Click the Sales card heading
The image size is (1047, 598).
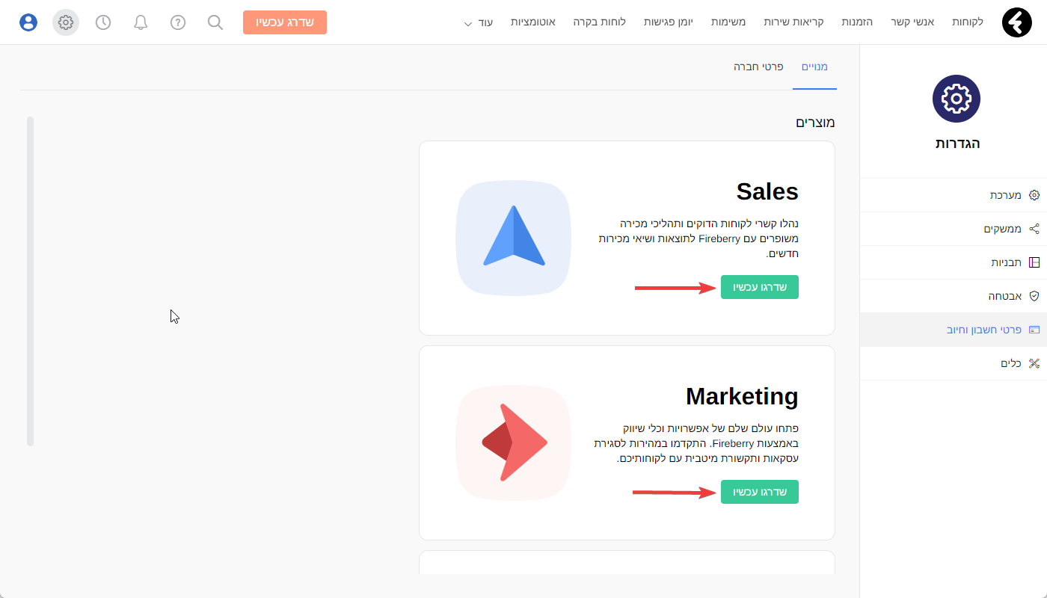point(767,191)
